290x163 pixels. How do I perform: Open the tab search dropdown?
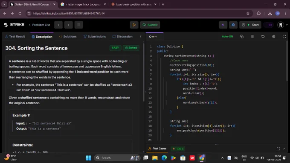coord(4,4)
